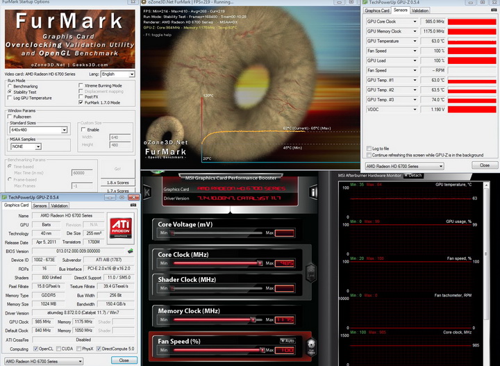Adjust the Core Clock slider handle
This screenshot has height=366, width=500.
click(x=260, y=263)
